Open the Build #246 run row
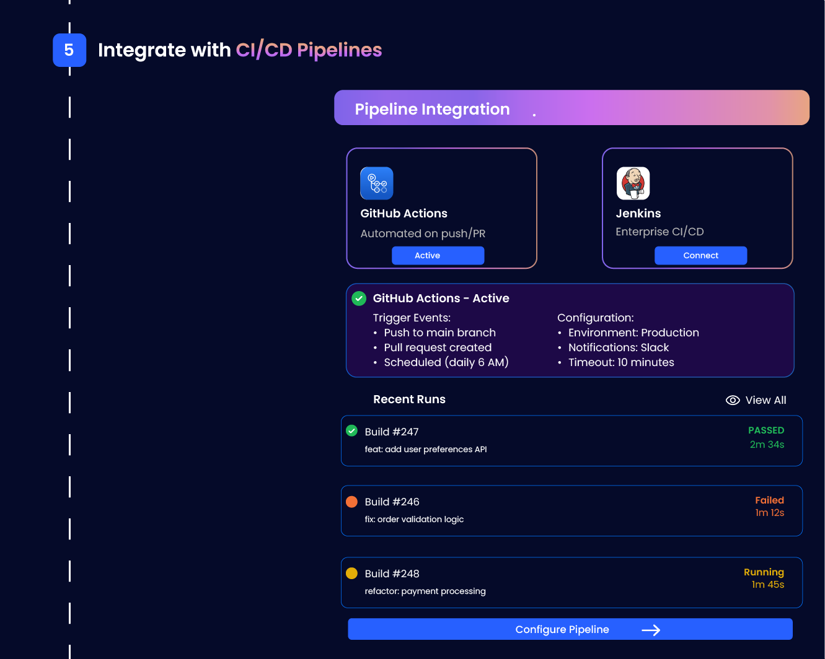 coord(571,511)
